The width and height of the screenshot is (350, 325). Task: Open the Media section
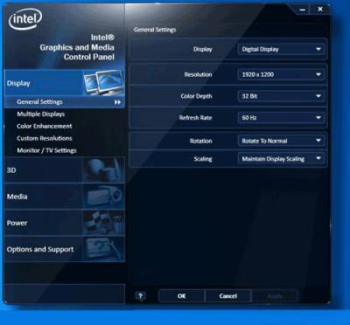tap(65, 197)
